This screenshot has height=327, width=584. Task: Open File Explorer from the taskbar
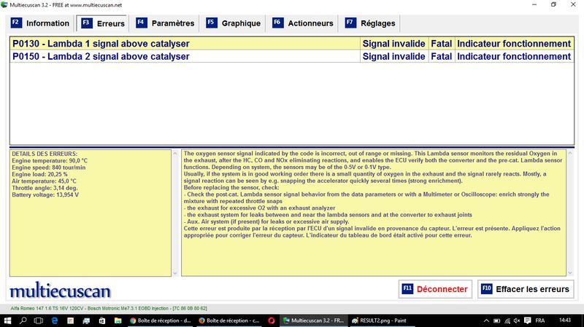point(118,320)
